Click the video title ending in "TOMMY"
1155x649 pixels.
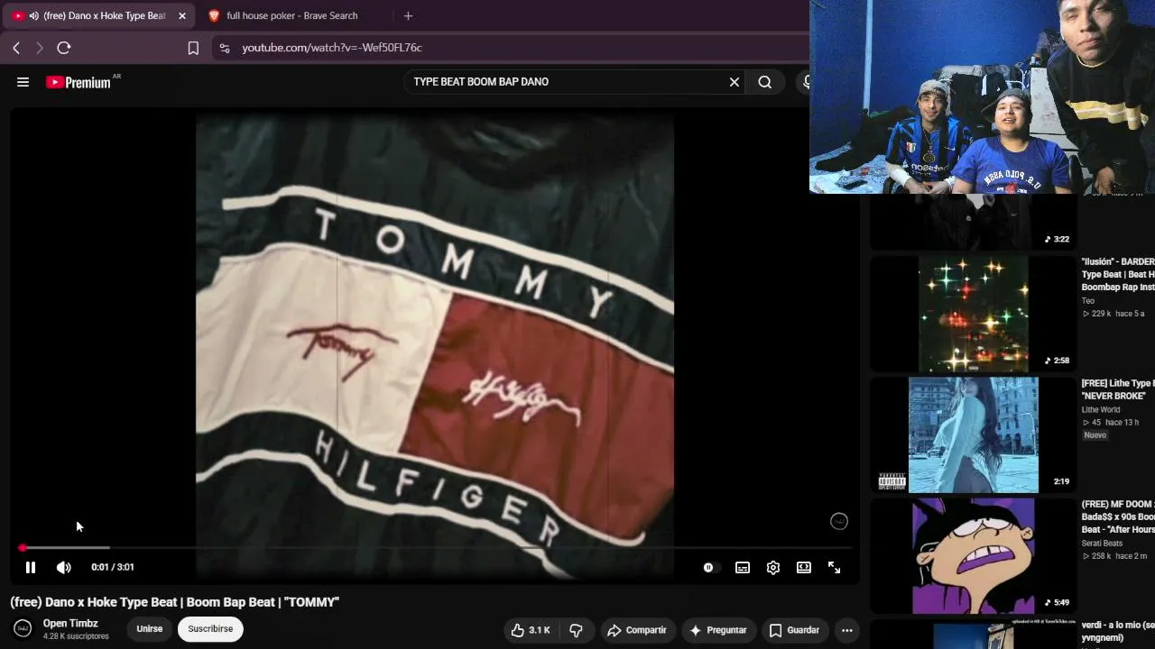click(x=175, y=602)
